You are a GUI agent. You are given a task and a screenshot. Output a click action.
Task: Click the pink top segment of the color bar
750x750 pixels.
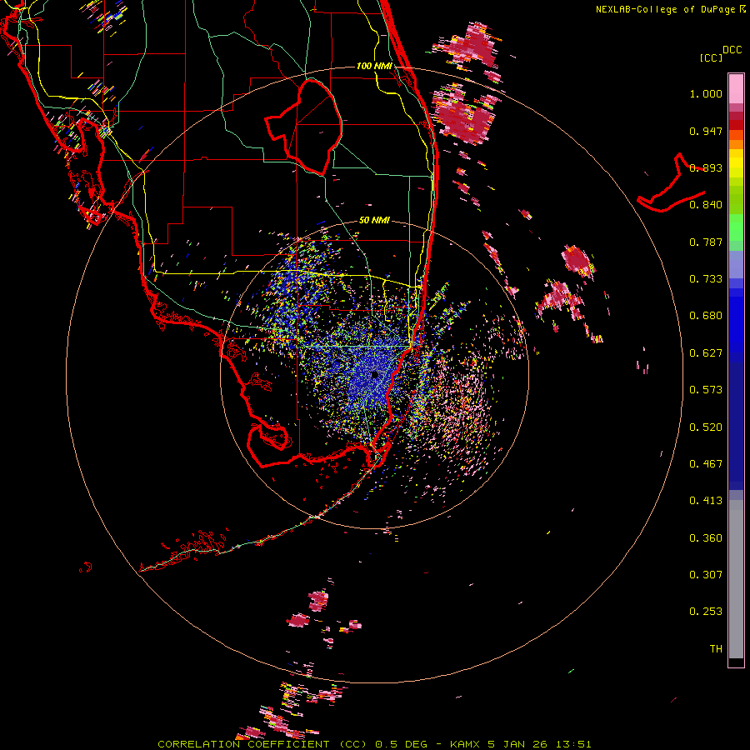pos(736,89)
